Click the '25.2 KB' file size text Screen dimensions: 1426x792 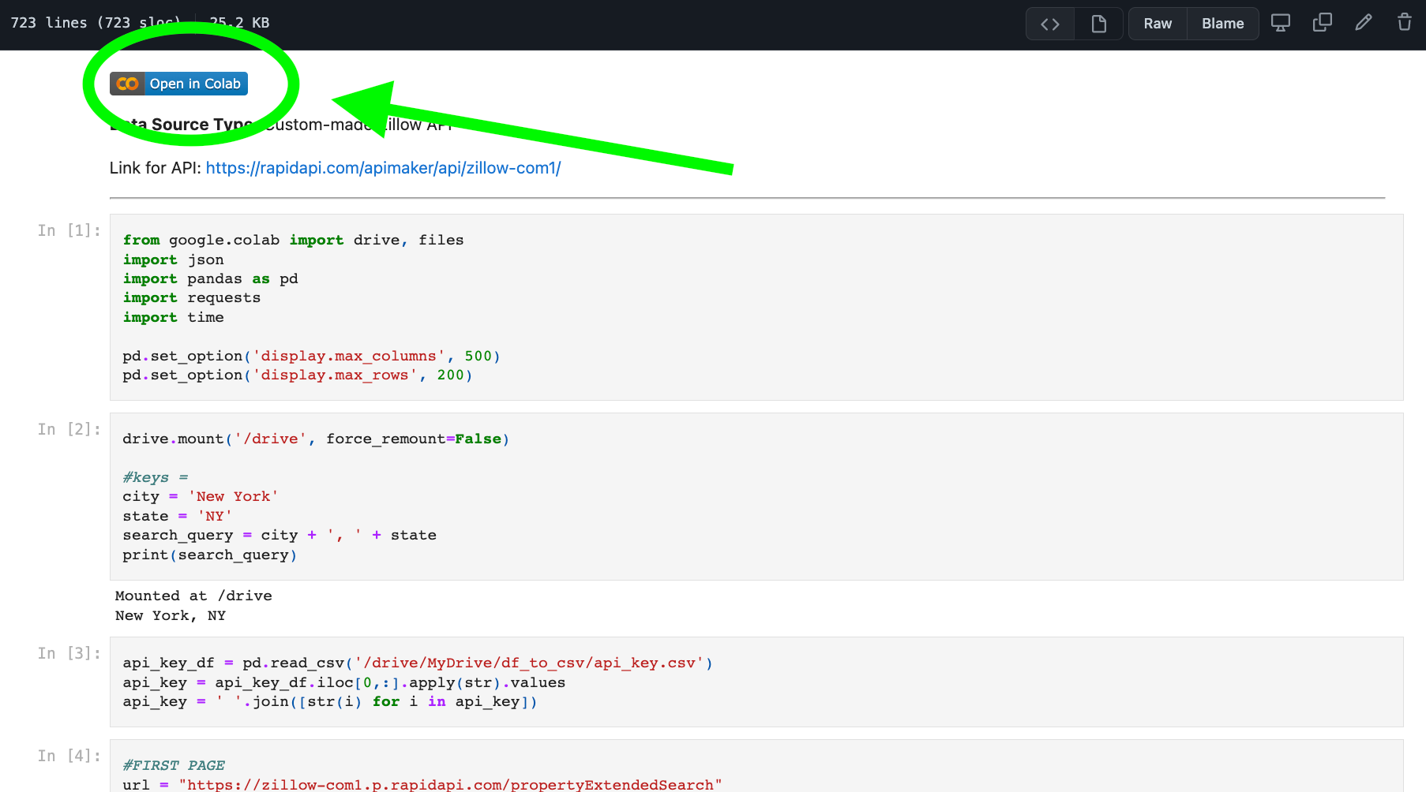coord(240,23)
